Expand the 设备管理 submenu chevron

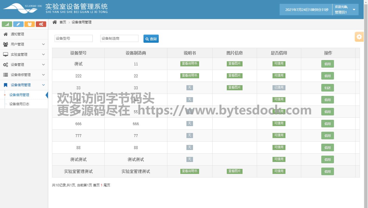(x=43, y=65)
